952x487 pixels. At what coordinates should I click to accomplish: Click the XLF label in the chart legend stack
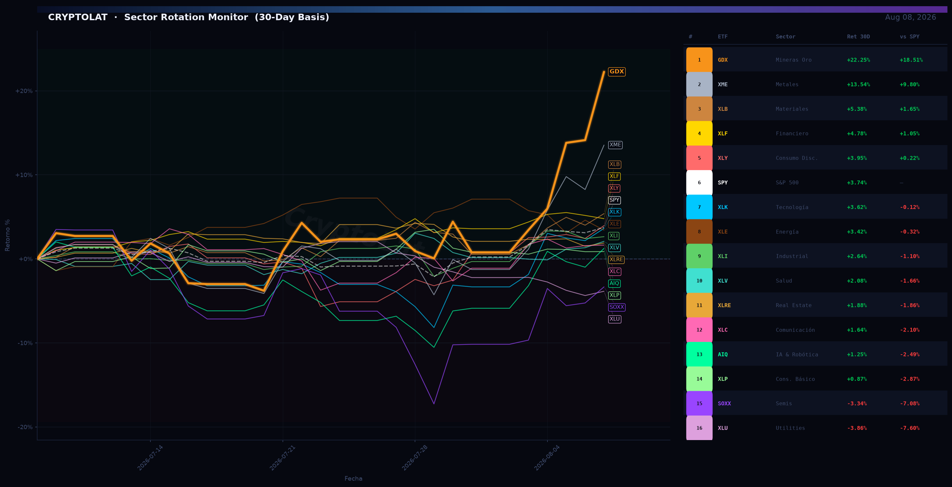pos(614,176)
